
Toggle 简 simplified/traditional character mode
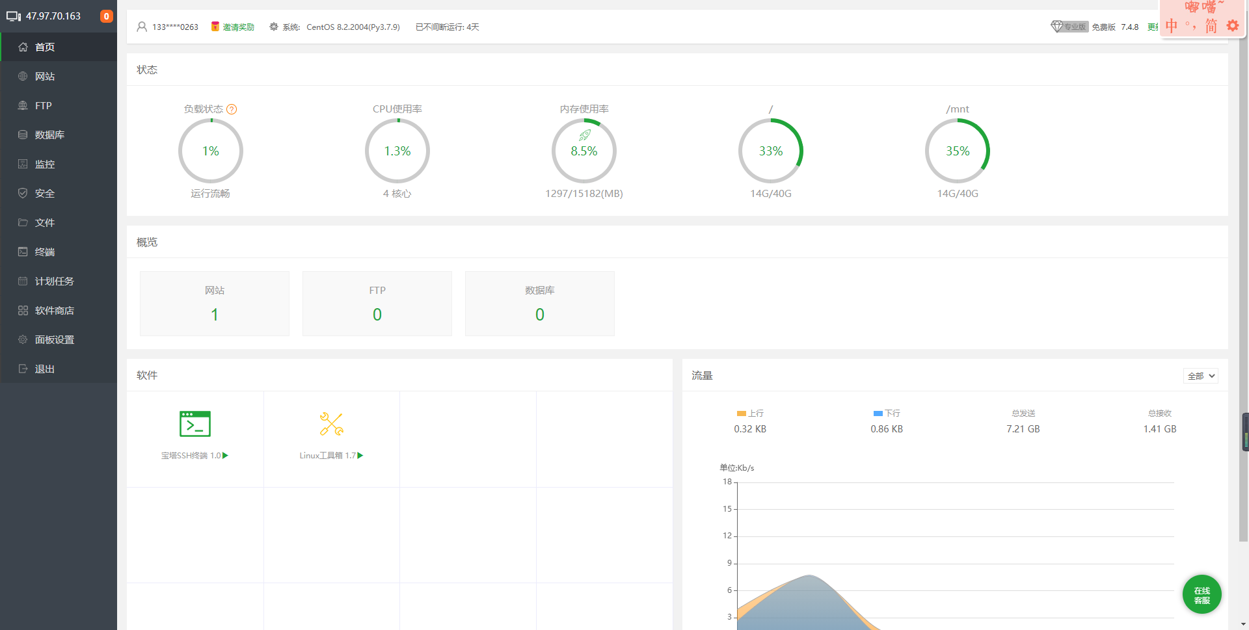(1211, 26)
